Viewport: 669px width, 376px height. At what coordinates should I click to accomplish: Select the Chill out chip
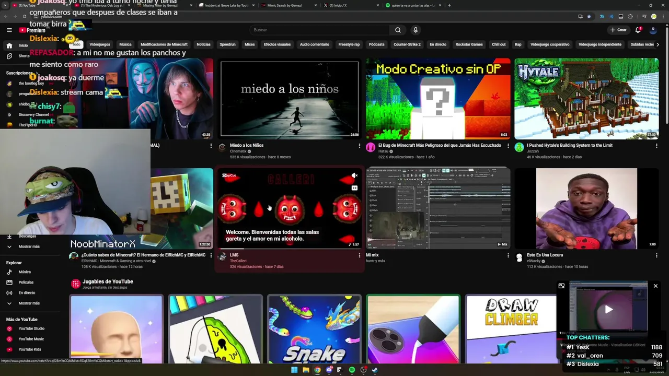coord(499,44)
